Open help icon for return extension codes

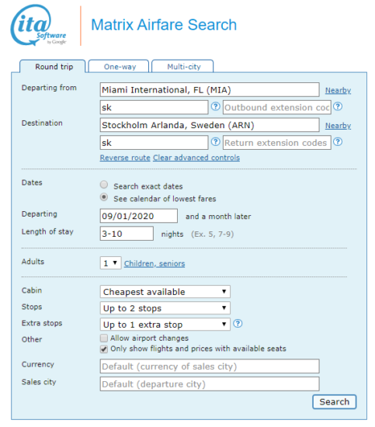click(x=338, y=142)
